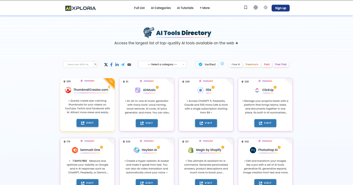This screenshot has width=353, height=185.
Task: Open Full List menu item
Action: click(x=139, y=8)
